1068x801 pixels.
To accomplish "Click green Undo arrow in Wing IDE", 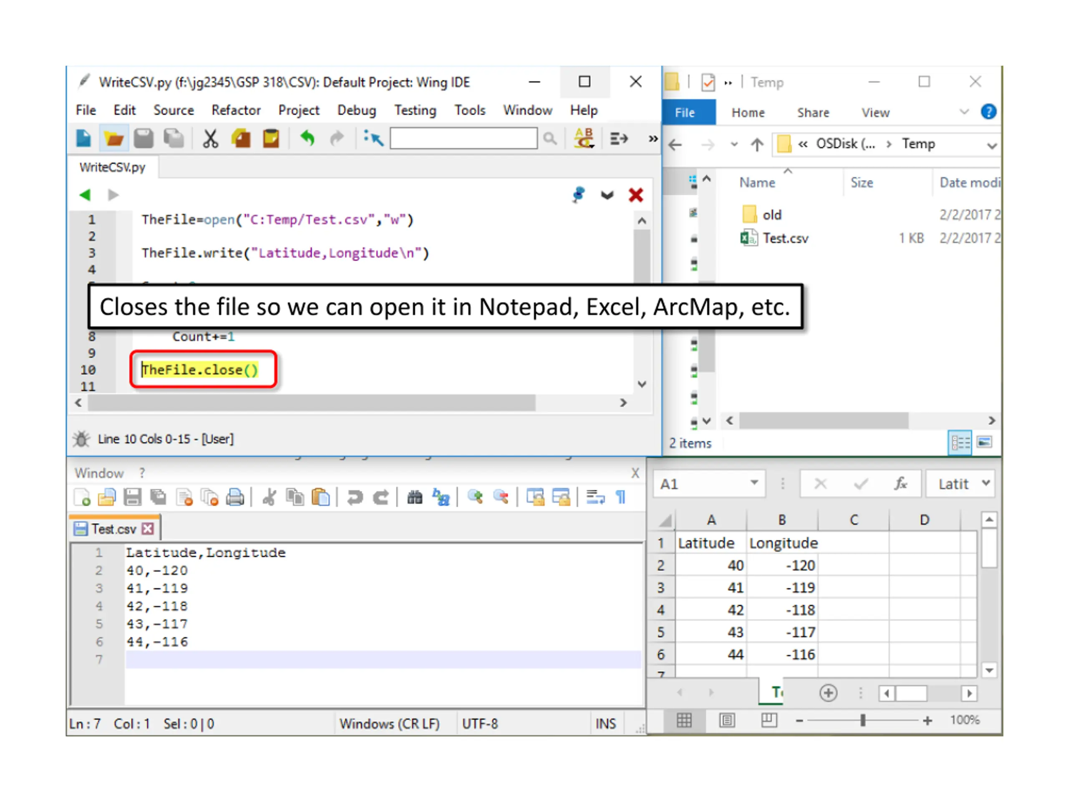I will pyautogui.click(x=307, y=139).
